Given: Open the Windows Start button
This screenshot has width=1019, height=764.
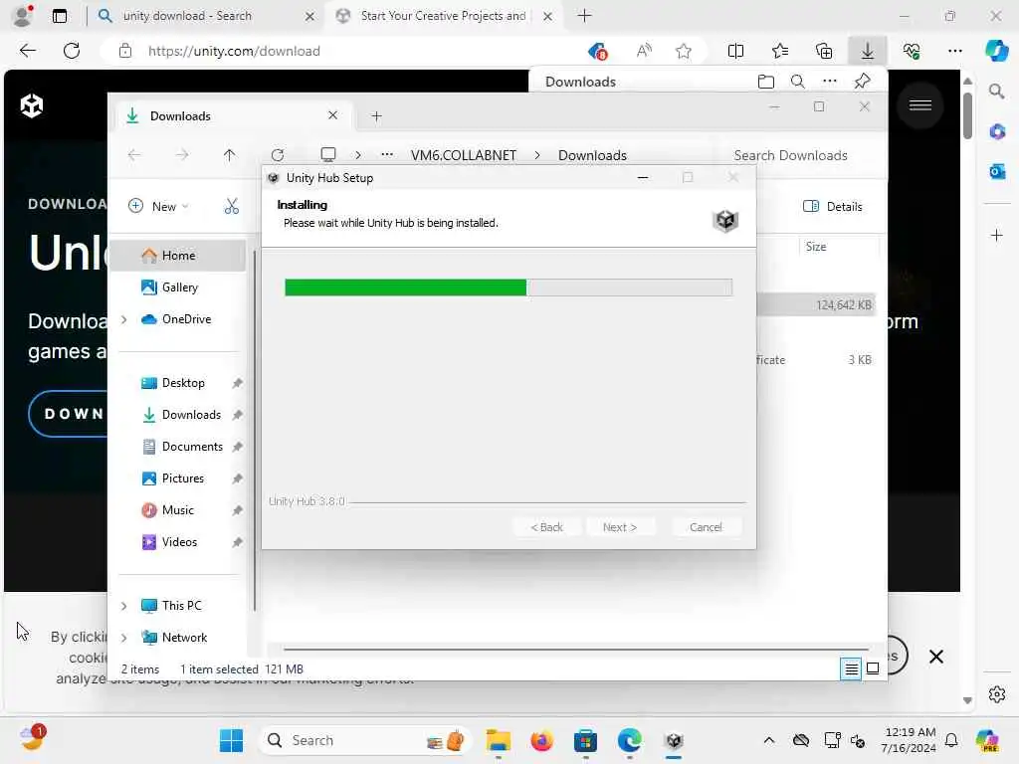Looking at the screenshot, I should tap(231, 740).
